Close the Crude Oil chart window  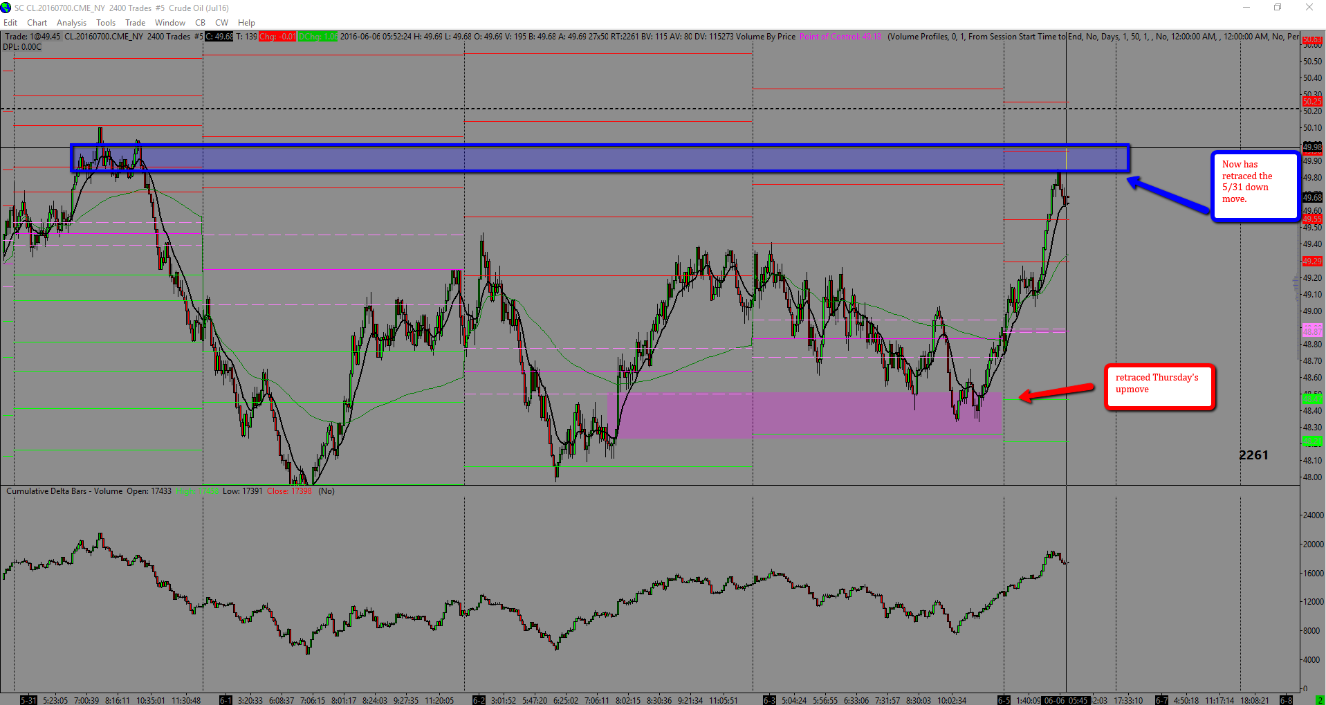click(1309, 8)
